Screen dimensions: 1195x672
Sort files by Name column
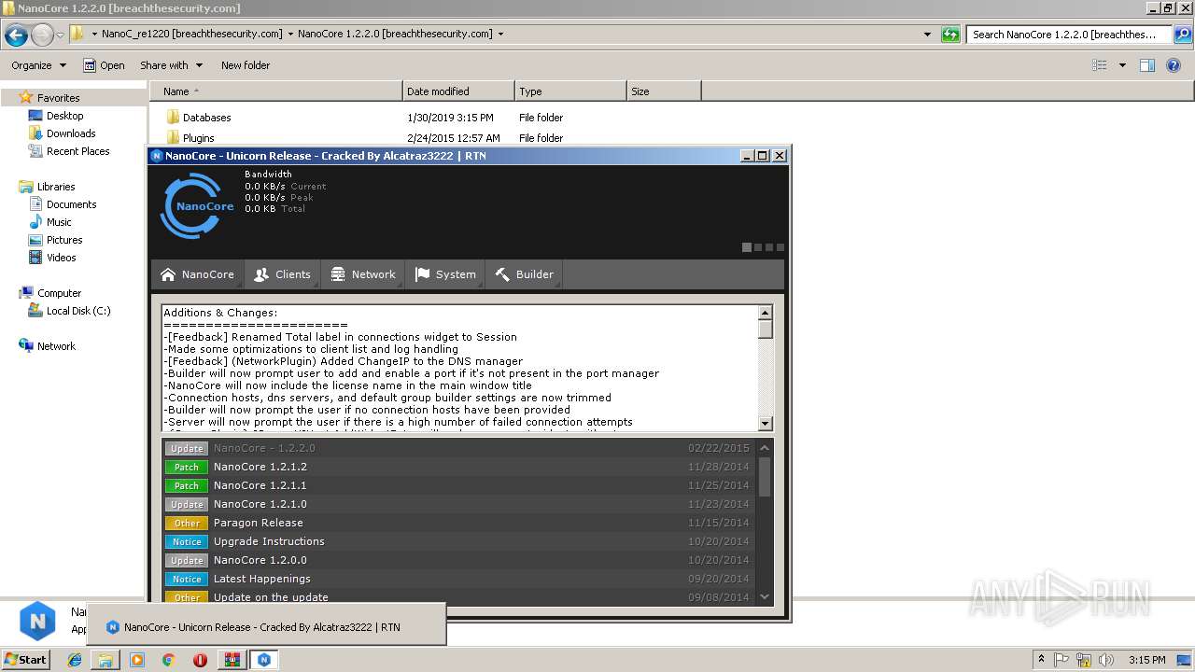tap(275, 91)
